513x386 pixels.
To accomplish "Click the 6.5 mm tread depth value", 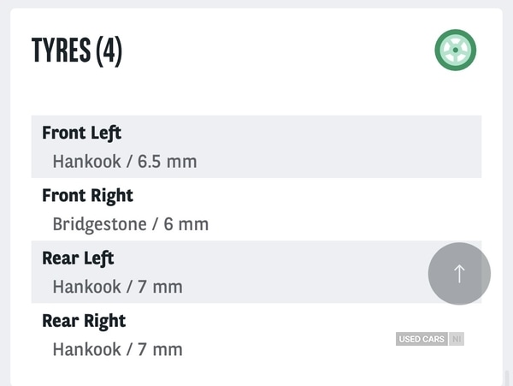I will click(x=168, y=161).
